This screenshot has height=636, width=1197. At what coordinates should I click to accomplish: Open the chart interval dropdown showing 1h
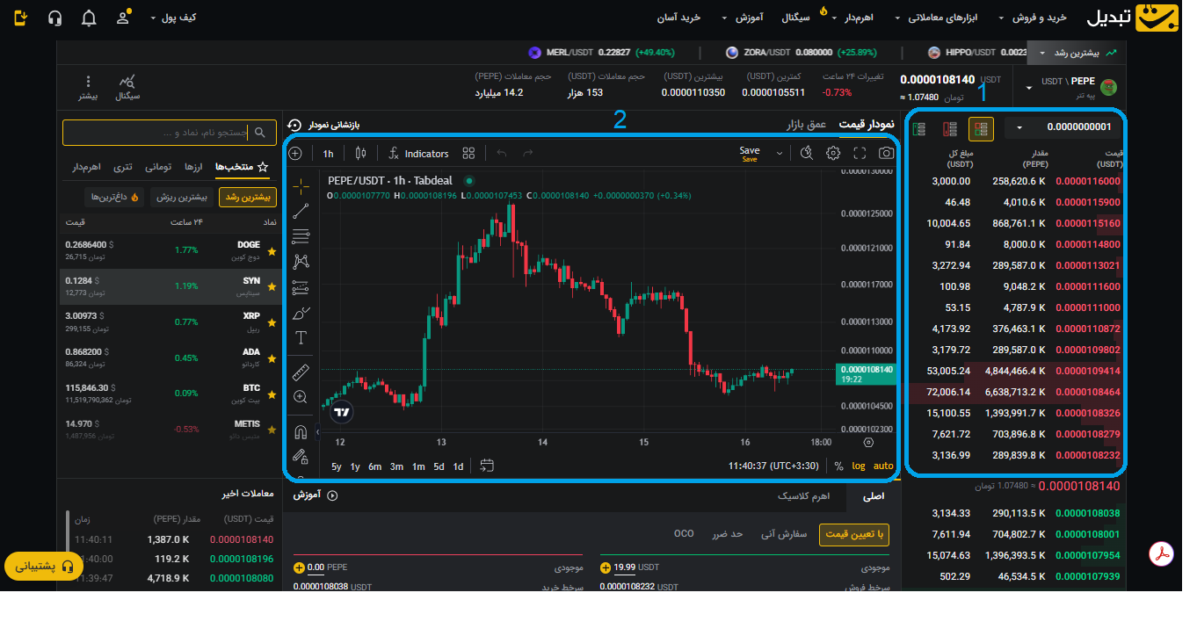329,153
